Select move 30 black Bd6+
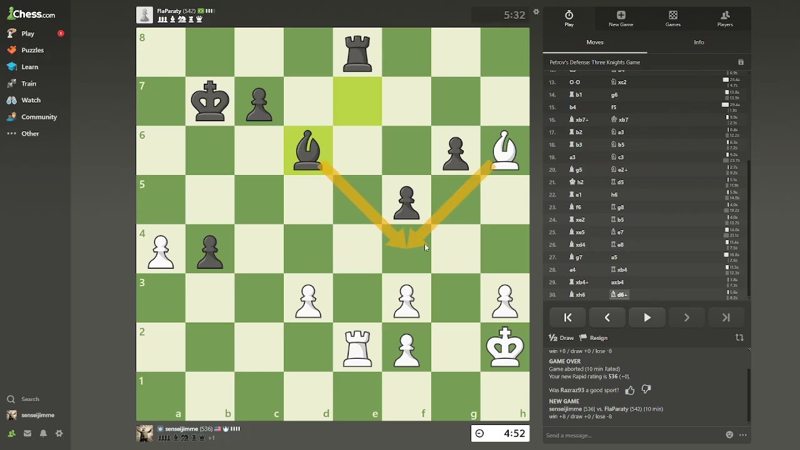Image resolution: width=800 pixels, height=450 pixels. [x=619, y=295]
